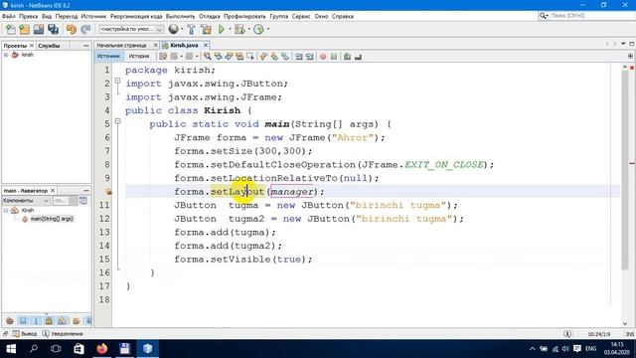Click the Uncomment editor toolbar icon
The height and width of the screenshot is (358, 636).
[x=358, y=57]
